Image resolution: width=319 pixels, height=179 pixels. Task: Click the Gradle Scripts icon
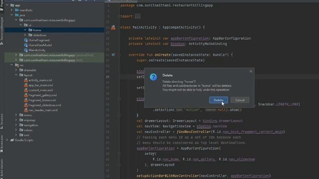12,140
